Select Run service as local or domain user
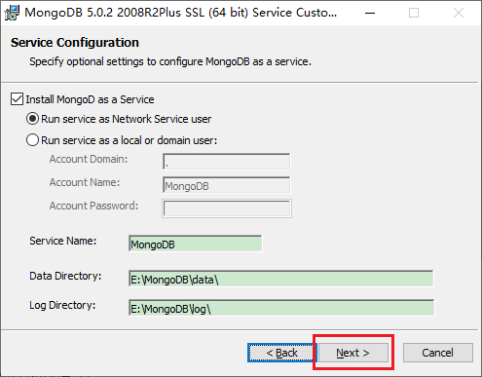Viewport: 482px width, 377px height. (x=32, y=140)
